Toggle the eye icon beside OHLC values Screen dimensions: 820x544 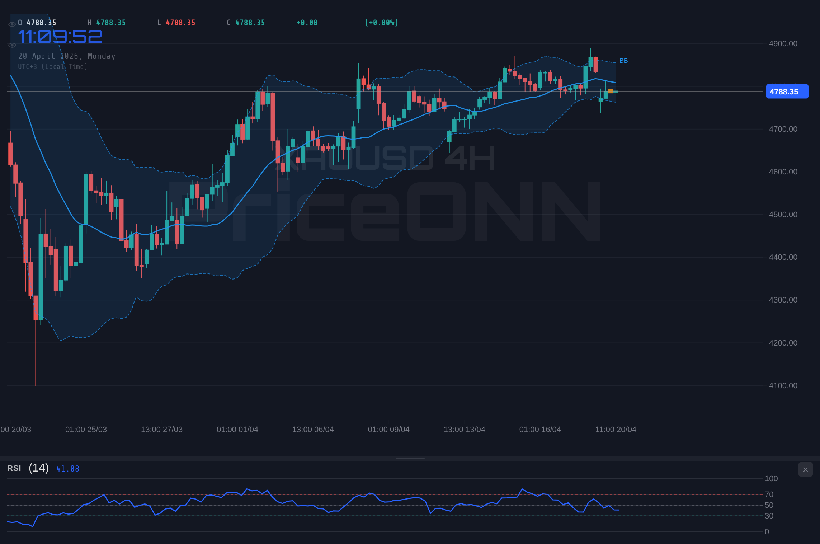pyautogui.click(x=12, y=24)
